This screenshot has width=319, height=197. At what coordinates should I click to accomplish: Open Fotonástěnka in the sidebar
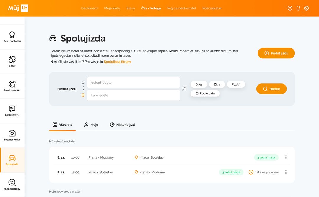pyautogui.click(x=12, y=135)
